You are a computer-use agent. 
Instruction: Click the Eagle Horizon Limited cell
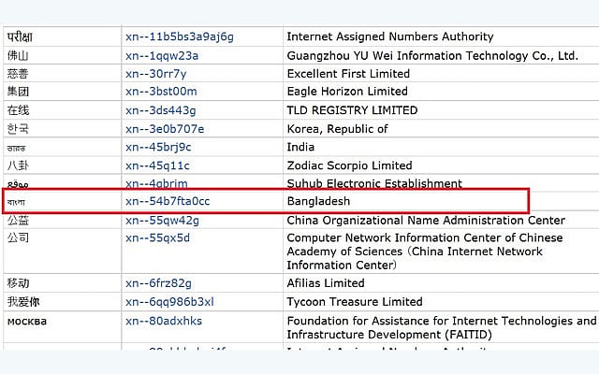tap(441, 92)
